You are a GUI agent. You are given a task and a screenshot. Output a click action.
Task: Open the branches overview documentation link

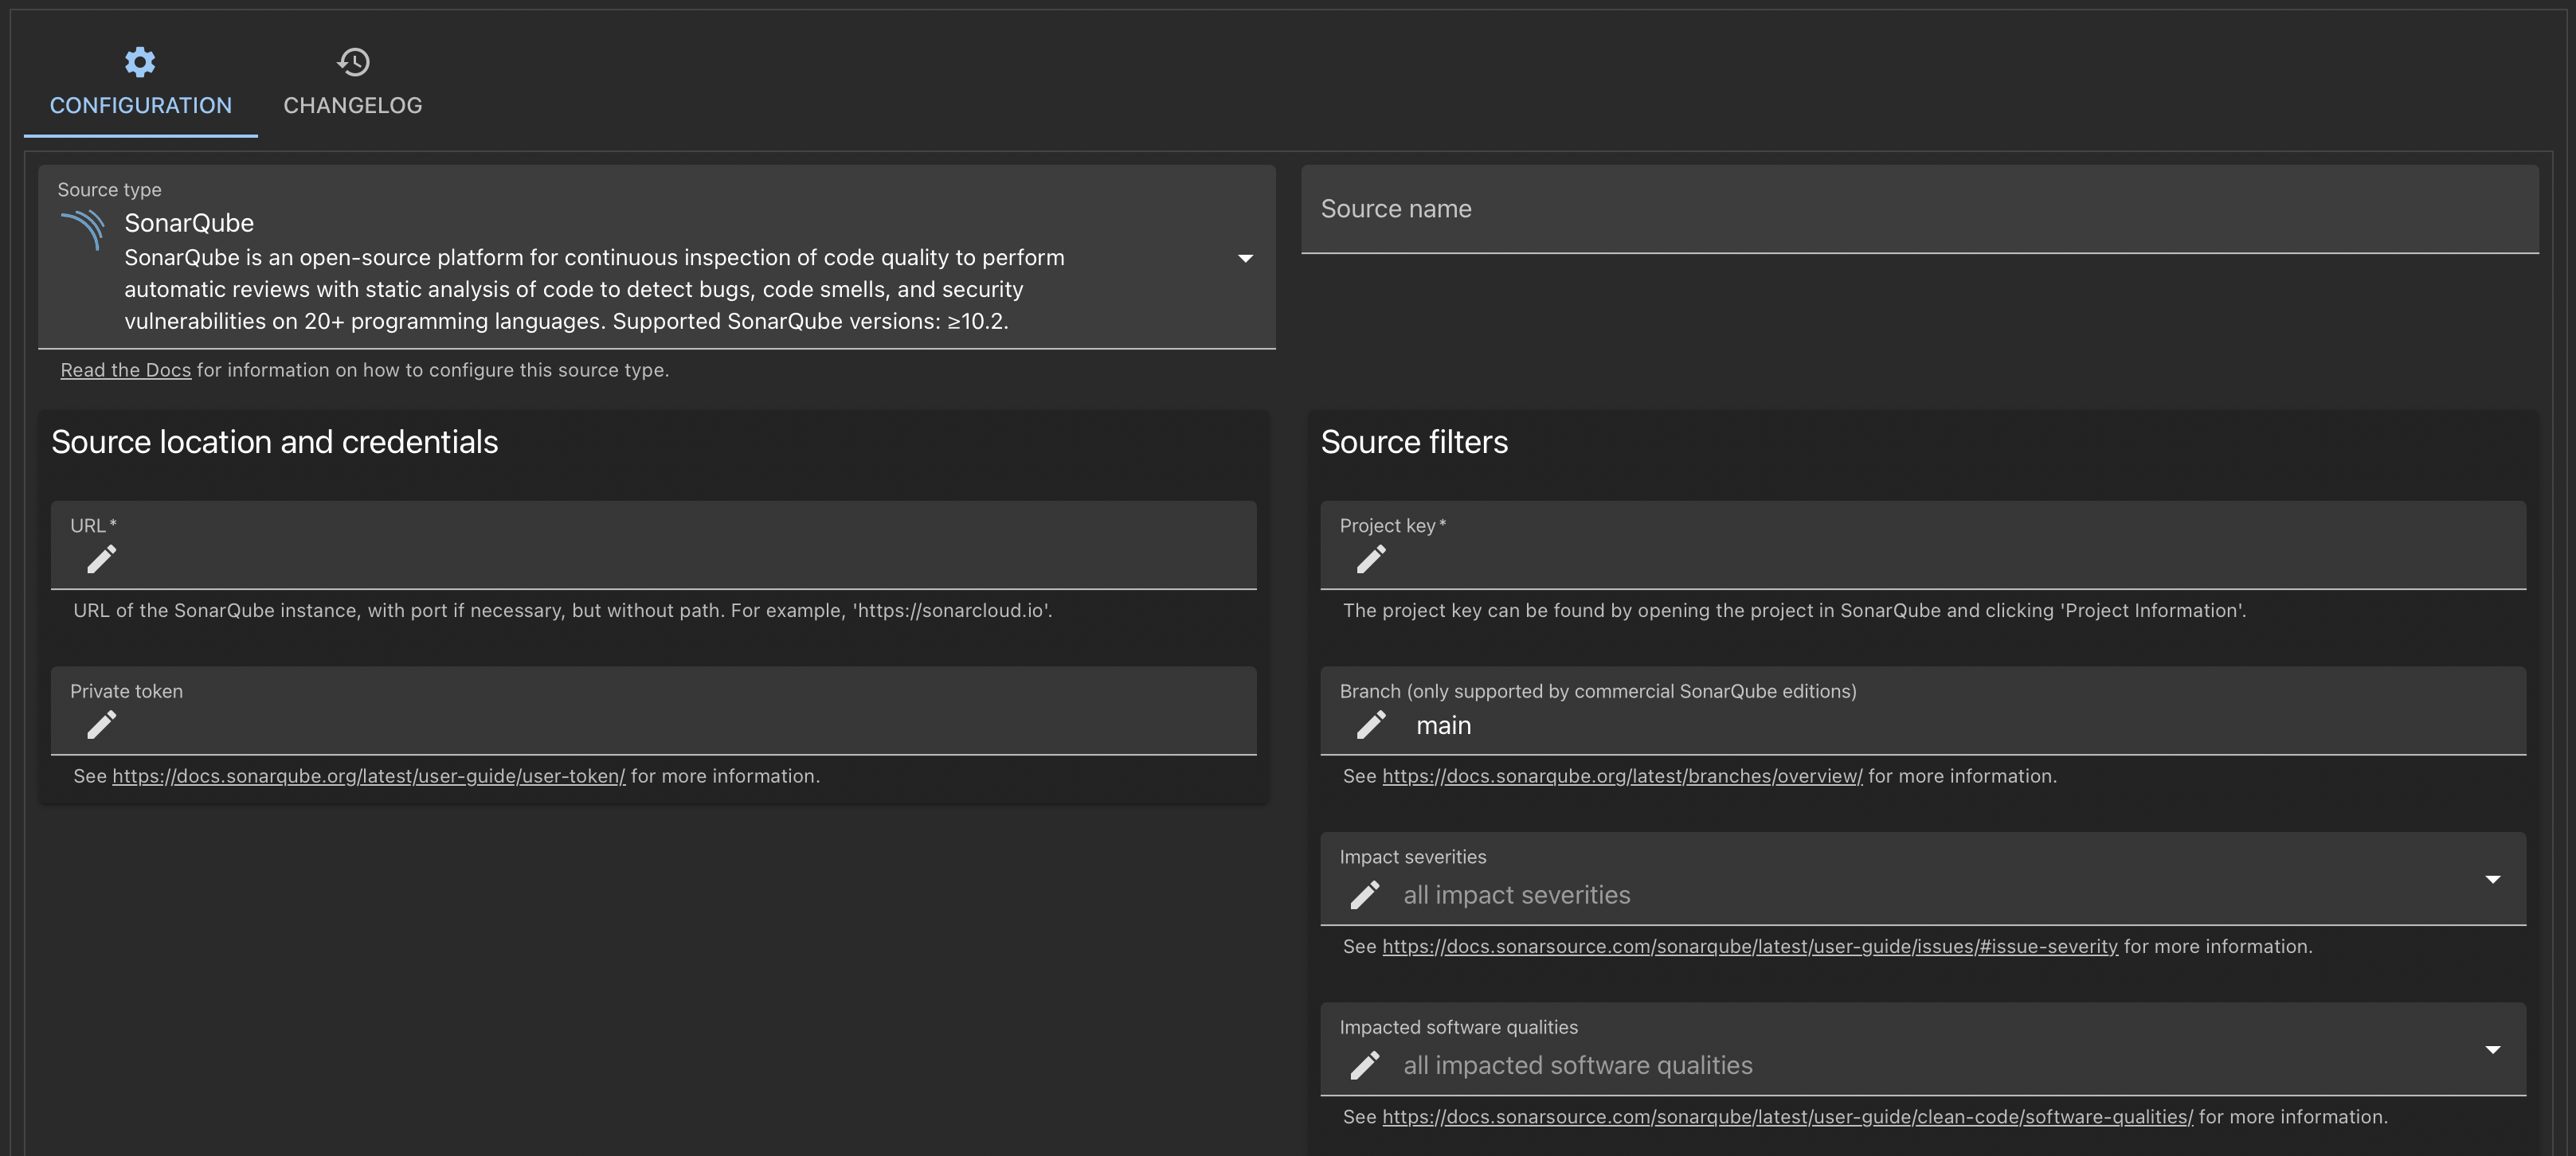pyautogui.click(x=1622, y=776)
